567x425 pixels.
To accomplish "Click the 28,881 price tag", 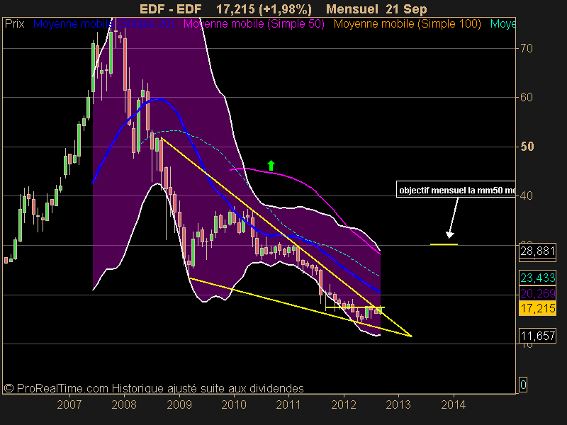I will click(x=538, y=251).
